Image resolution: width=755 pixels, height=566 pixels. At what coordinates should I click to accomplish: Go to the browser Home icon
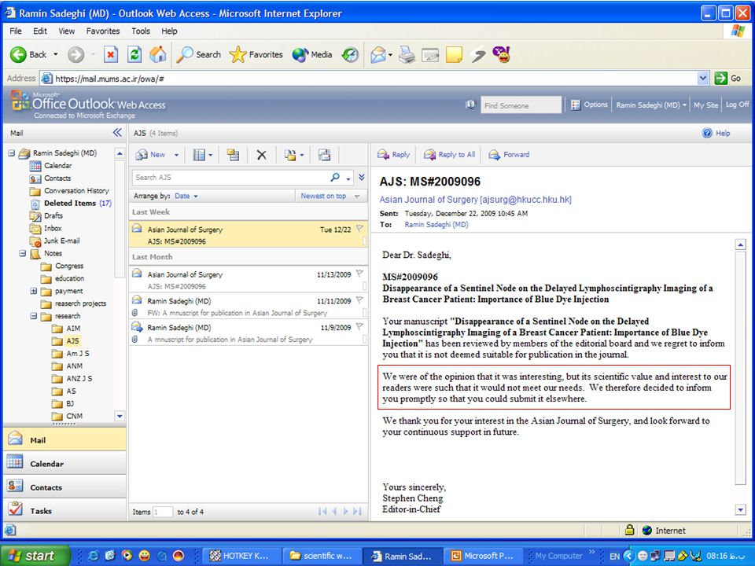click(157, 54)
